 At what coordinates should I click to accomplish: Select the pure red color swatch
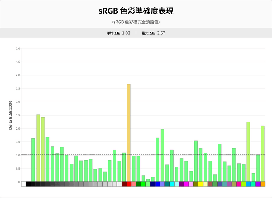(x=129, y=184)
